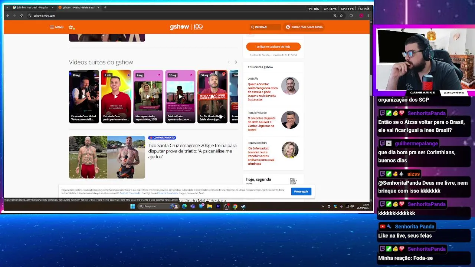
Task: Open Windows Start menu
Action: [132, 207]
